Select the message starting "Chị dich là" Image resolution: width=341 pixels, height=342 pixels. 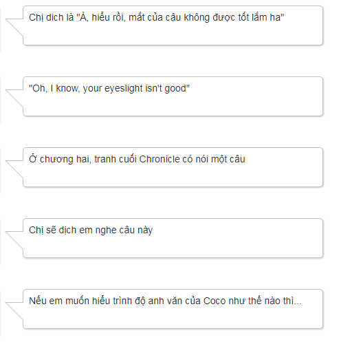pos(173,25)
